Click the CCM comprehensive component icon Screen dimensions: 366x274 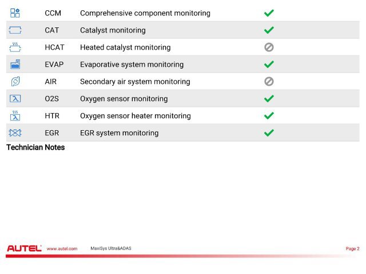click(x=15, y=13)
